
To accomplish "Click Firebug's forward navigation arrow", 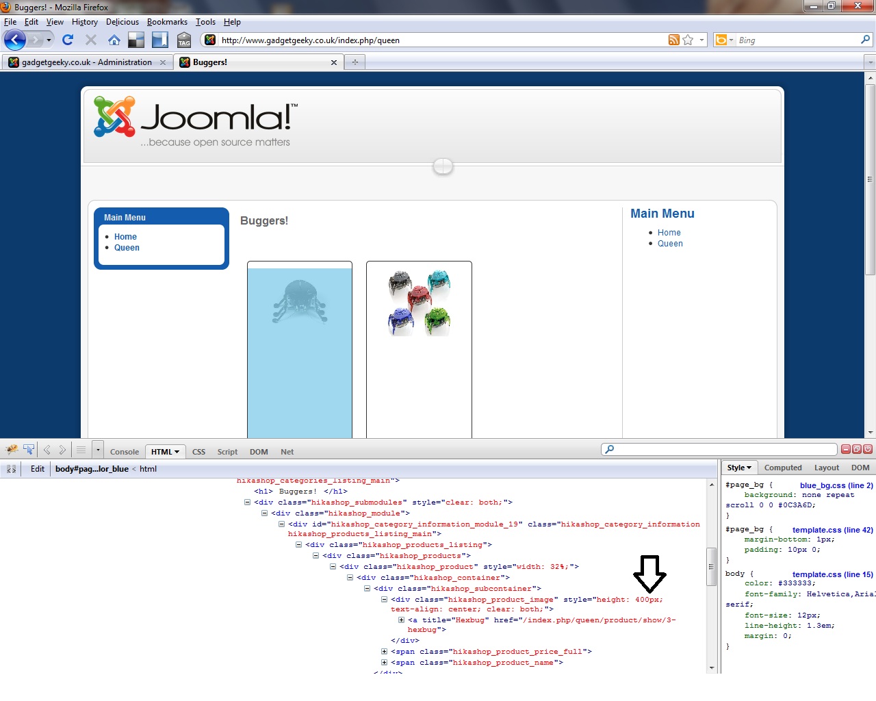I will [x=62, y=450].
